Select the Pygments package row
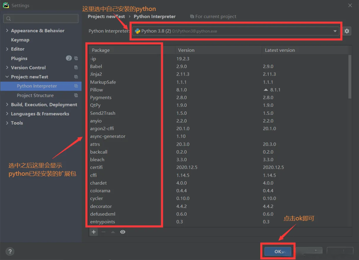Screen dimensions: 359x260 tap(218, 97)
